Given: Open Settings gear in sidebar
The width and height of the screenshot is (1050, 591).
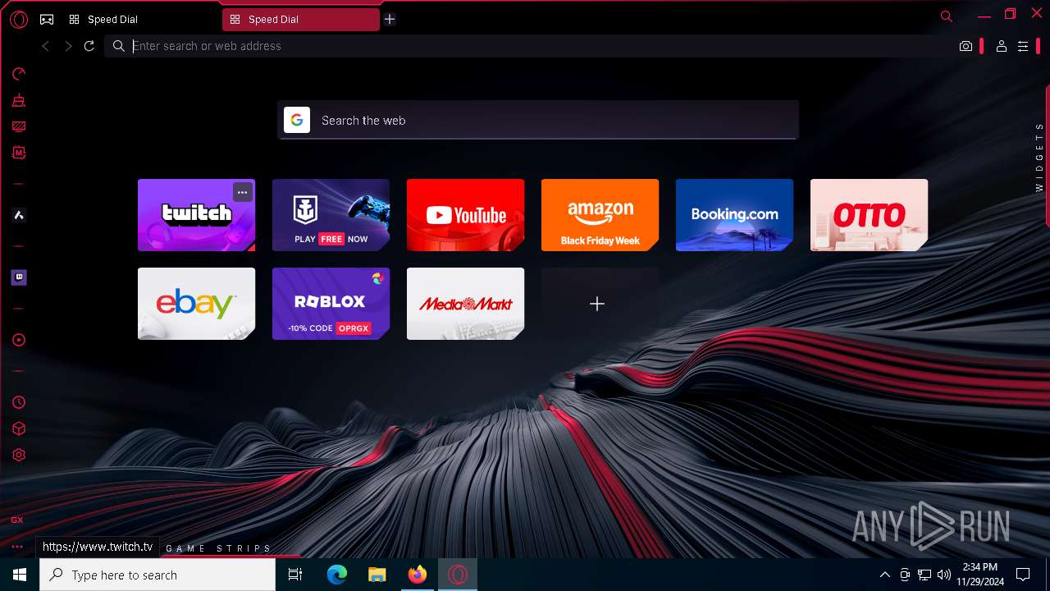Looking at the screenshot, I should coord(19,455).
